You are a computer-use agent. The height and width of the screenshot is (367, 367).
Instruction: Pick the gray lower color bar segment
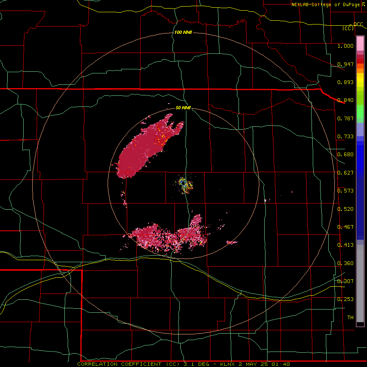360,283
